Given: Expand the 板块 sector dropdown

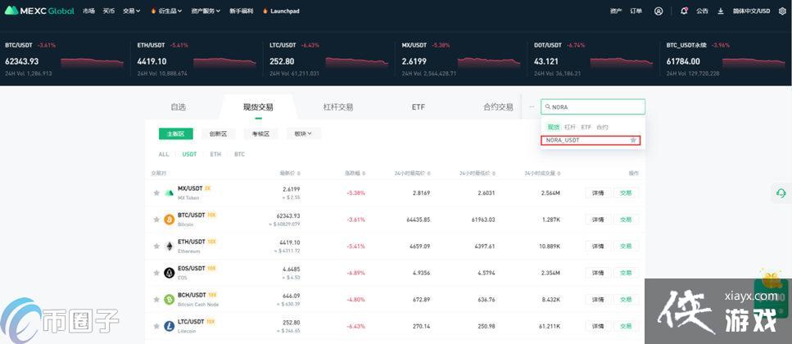Looking at the screenshot, I should 303,134.
